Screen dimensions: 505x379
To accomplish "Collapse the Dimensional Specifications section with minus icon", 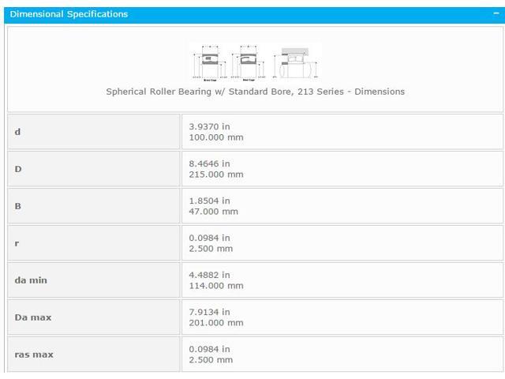I will pyautogui.click(x=496, y=14).
